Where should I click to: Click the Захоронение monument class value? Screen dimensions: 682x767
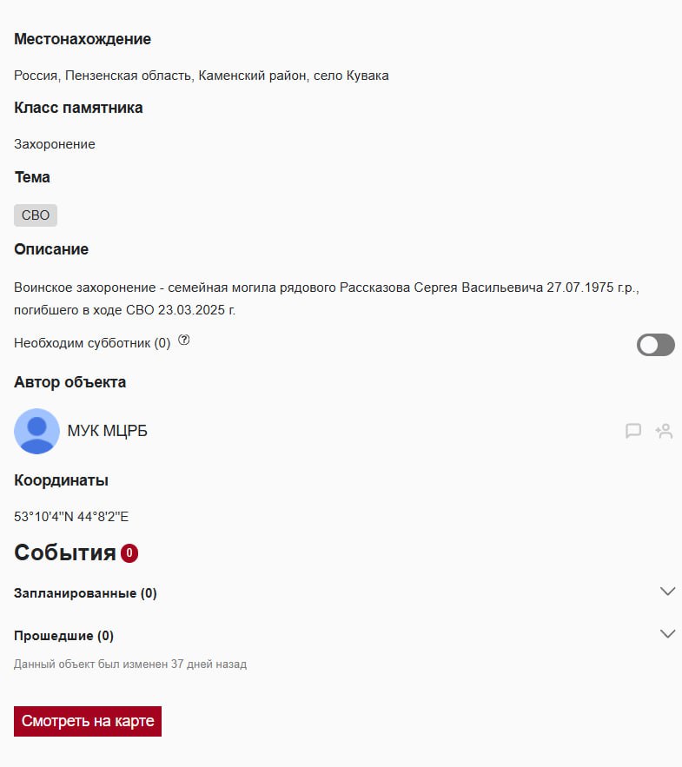pyautogui.click(x=55, y=144)
